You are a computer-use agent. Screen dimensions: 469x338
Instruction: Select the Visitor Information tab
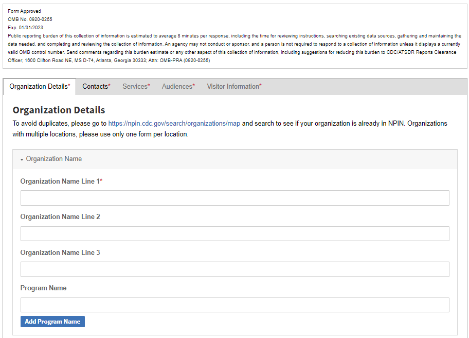tap(234, 87)
